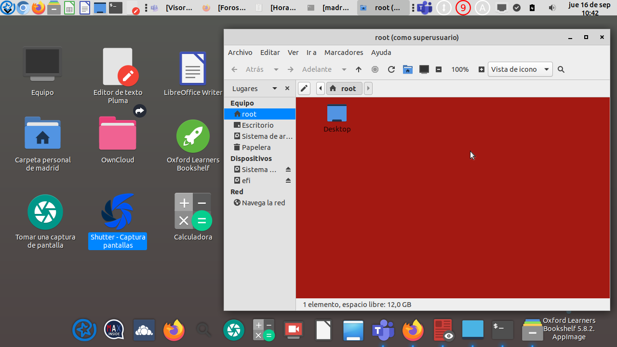Open the file search magnifier
Image resolution: width=617 pixels, height=347 pixels.
tap(561, 69)
